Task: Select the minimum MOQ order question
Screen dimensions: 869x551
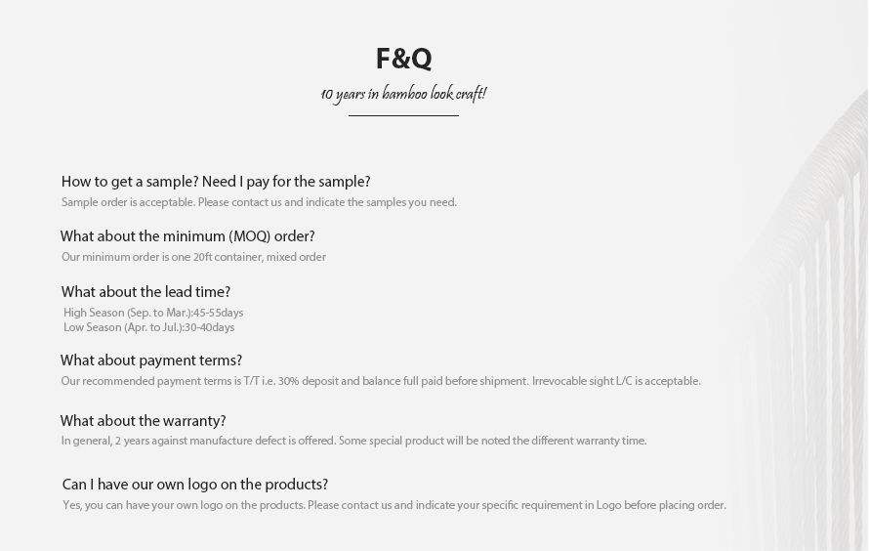Action: click(187, 236)
